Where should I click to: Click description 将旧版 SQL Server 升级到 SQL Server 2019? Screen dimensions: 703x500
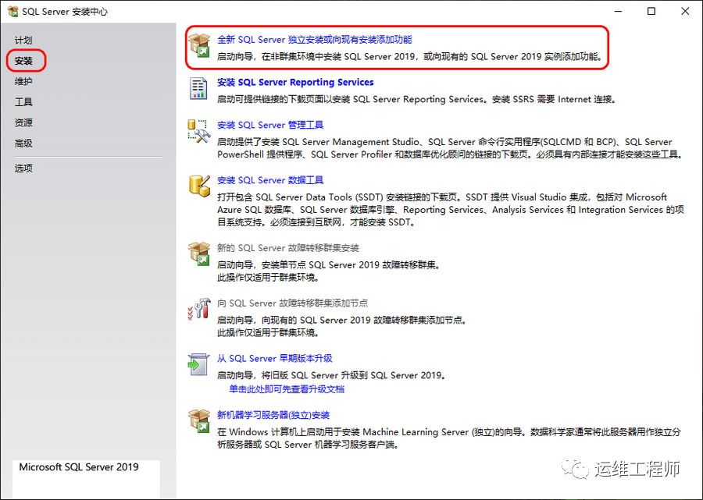332,375
